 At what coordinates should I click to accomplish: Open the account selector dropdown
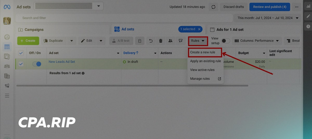pyautogui.click(x=69, y=6)
